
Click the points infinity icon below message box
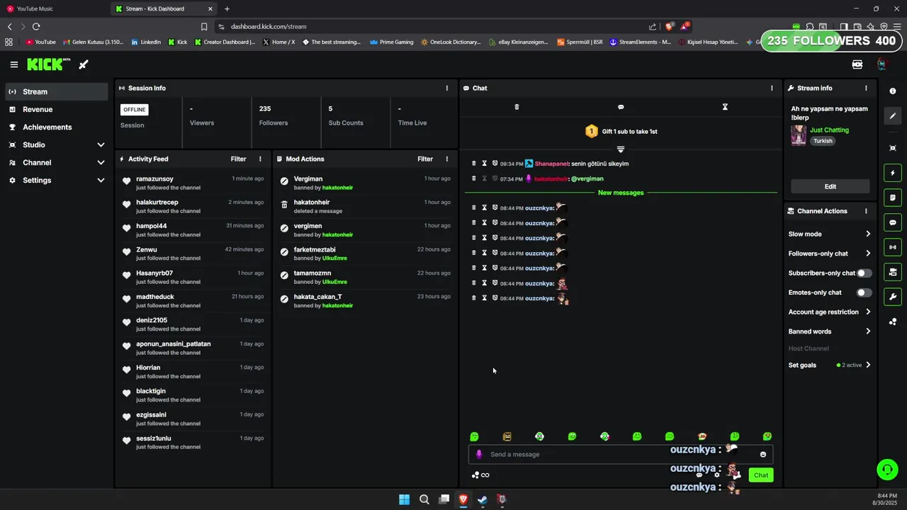(x=480, y=475)
